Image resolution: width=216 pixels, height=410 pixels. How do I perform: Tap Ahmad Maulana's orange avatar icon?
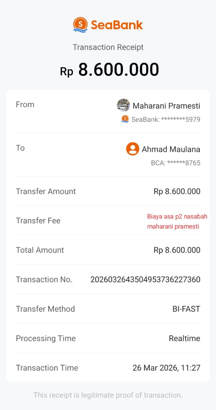tap(132, 149)
